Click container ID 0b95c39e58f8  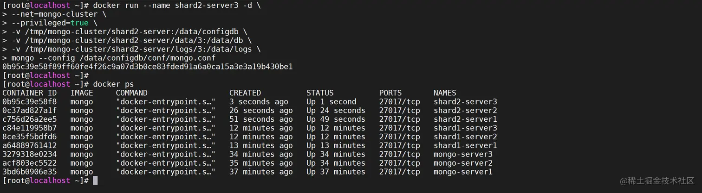[x=30, y=101]
